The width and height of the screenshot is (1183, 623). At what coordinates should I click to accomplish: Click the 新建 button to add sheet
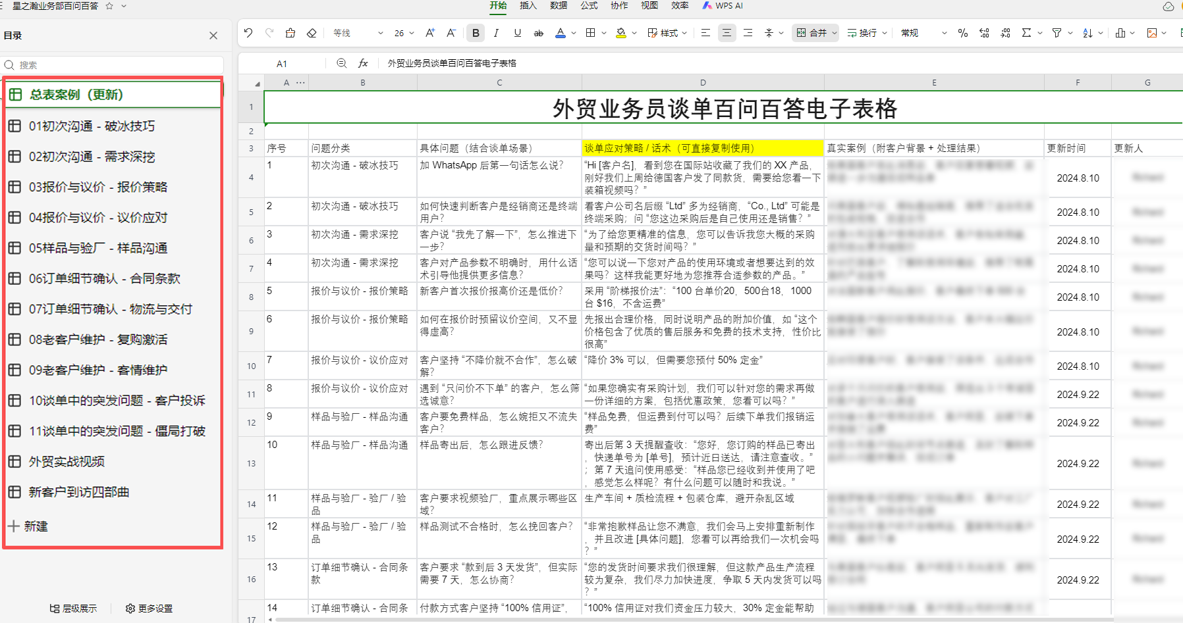point(29,526)
